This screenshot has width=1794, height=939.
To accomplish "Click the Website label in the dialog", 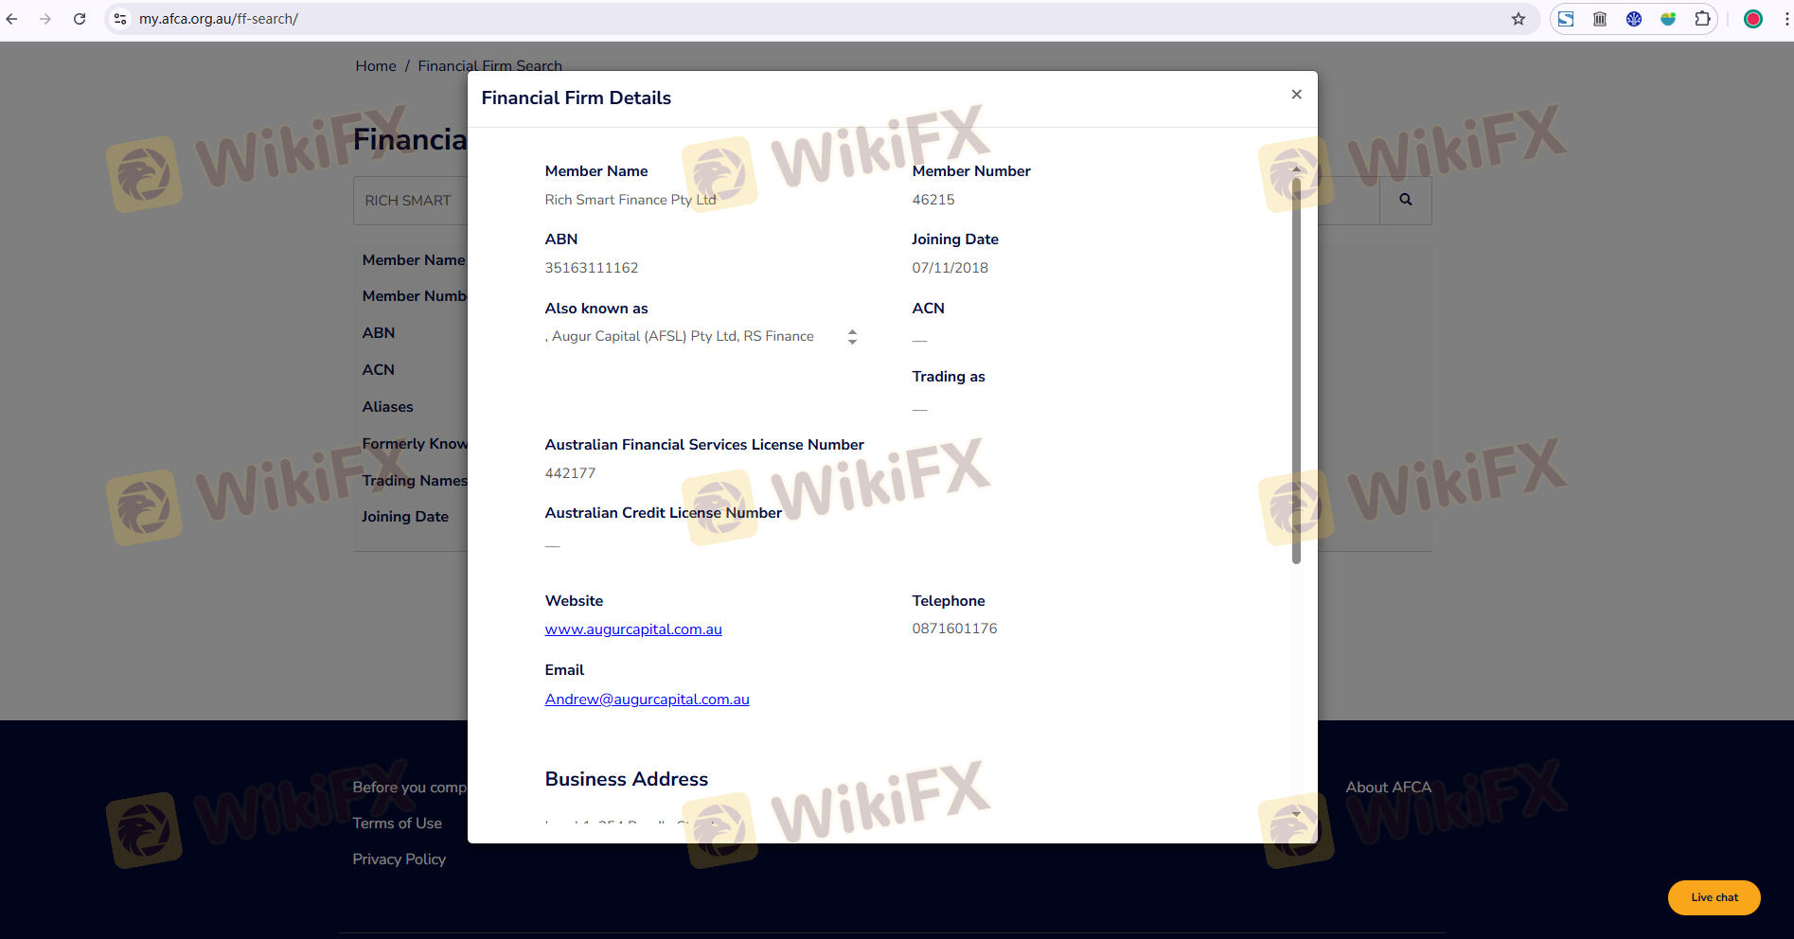I will [x=574, y=601].
